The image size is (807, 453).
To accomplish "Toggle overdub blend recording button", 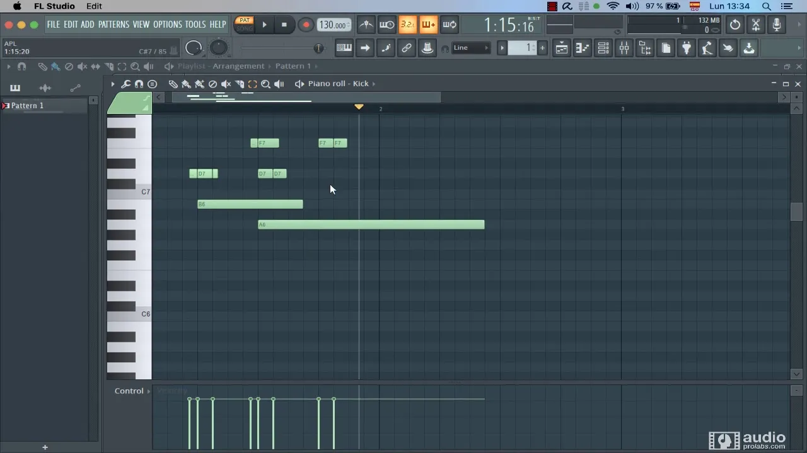I will pos(428,25).
